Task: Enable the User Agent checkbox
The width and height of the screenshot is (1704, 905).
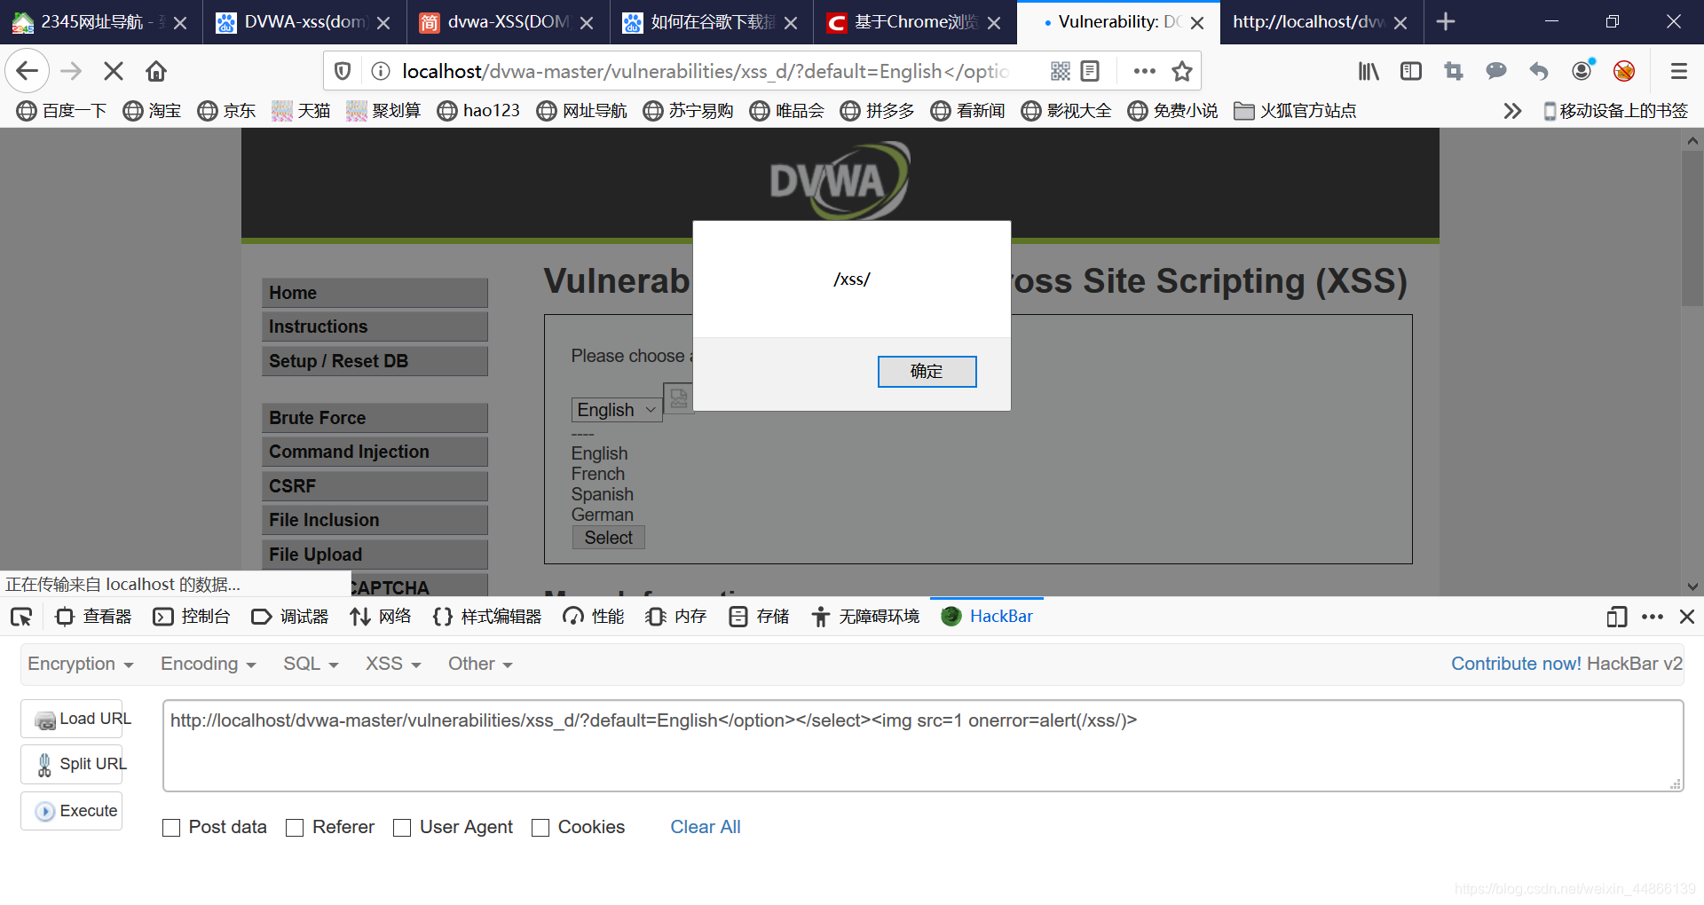Action: pos(402,828)
